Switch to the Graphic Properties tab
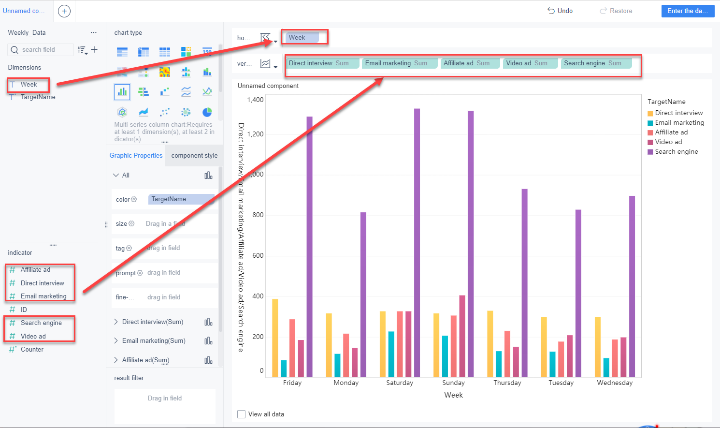 pyautogui.click(x=136, y=155)
